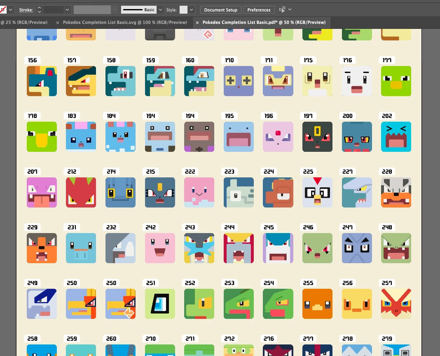Switch to Pokedex Completion List Basic.svg tab
Viewport: 440px width, 356px height.
[125, 22]
